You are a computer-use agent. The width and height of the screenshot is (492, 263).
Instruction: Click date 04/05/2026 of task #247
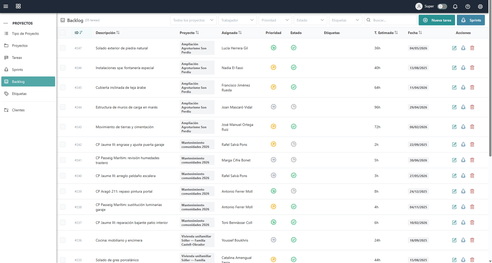pyautogui.click(x=418, y=48)
